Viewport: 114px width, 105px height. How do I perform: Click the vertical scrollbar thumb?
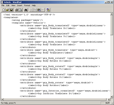click(111, 25)
